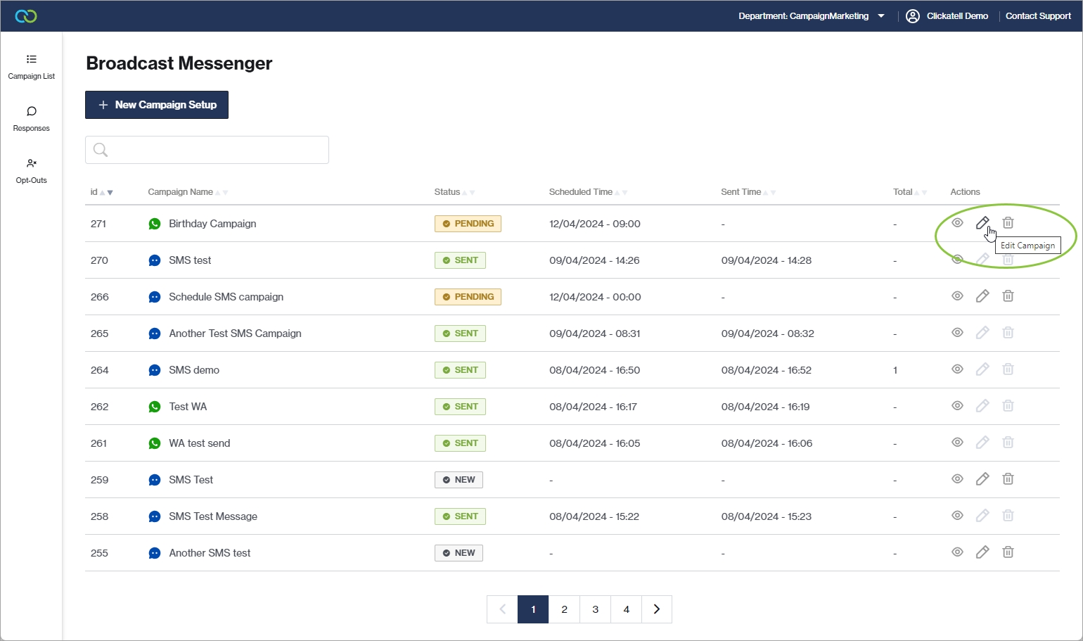Go to Opt-Outs in the sidebar

coord(32,170)
